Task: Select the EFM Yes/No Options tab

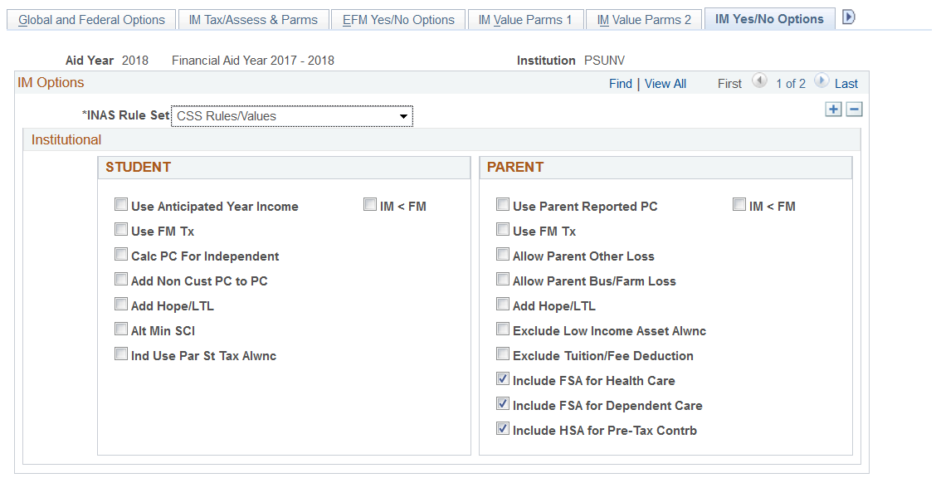Action: click(397, 19)
